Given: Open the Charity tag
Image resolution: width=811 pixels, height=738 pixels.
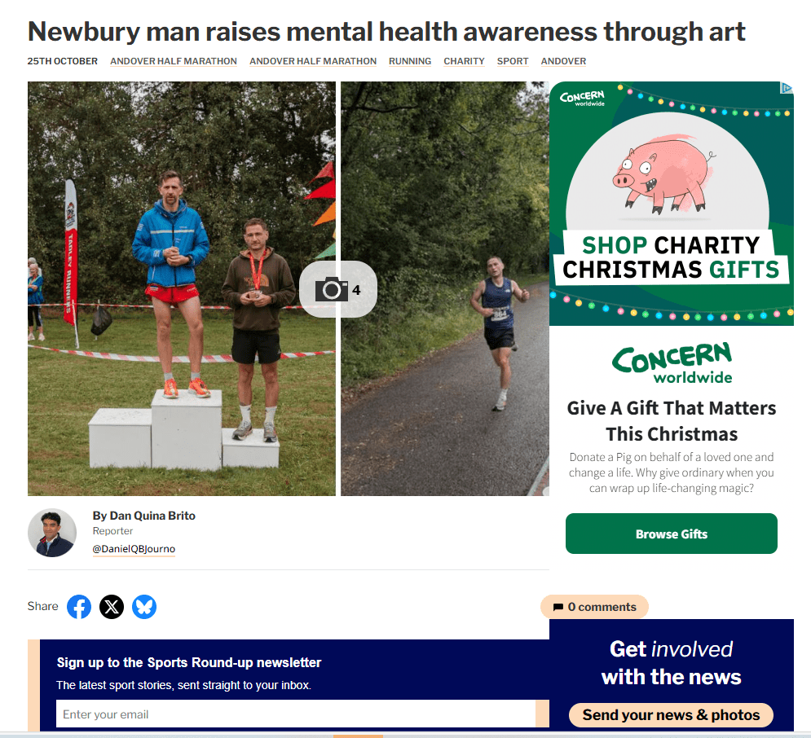Looking at the screenshot, I should click(x=464, y=61).
